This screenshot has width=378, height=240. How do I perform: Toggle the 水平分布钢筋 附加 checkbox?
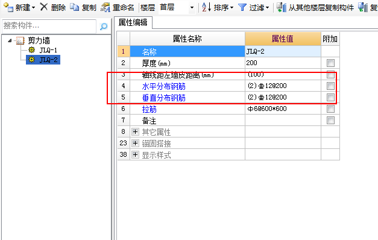click(330, 86)
